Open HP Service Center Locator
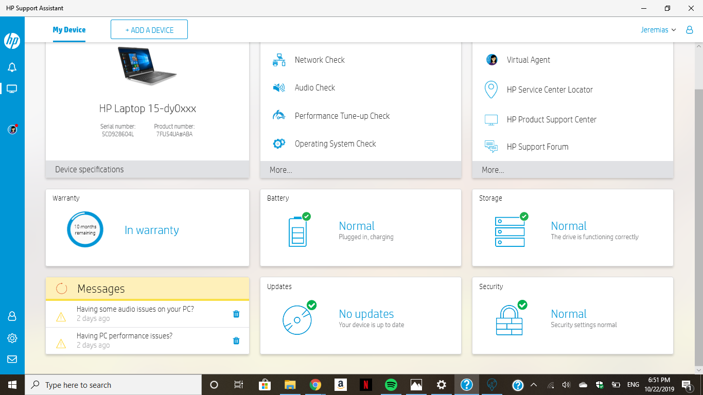The height and width of the screenshot is (395, 703). pos(549,89)
